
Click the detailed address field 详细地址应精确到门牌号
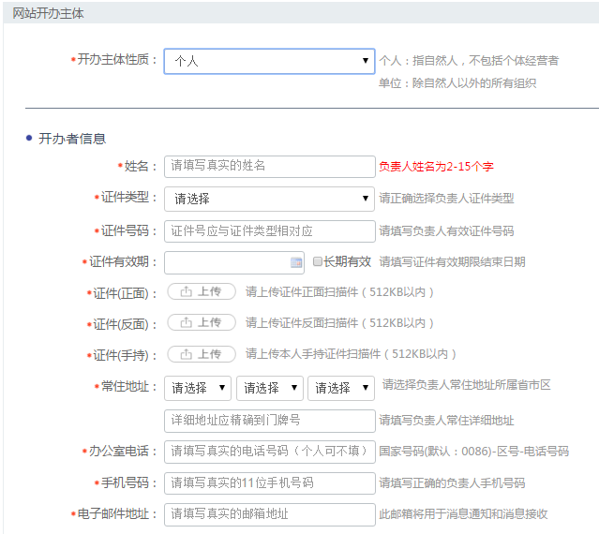[x=269, y=420]
